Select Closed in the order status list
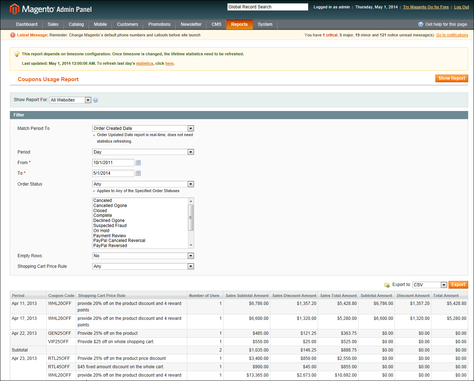 pos(100,211)
